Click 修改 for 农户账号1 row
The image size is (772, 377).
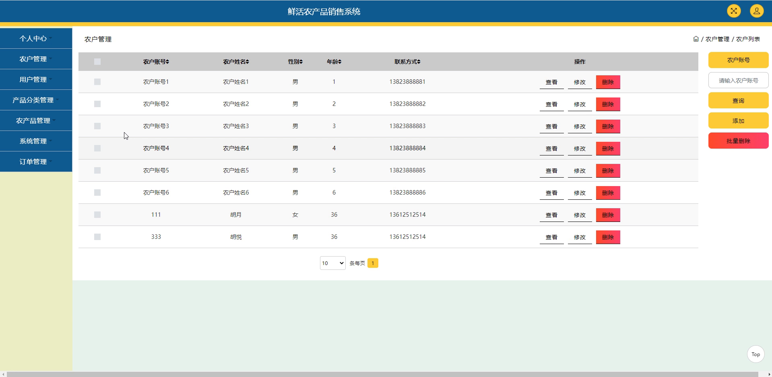[x=580, y=82]
